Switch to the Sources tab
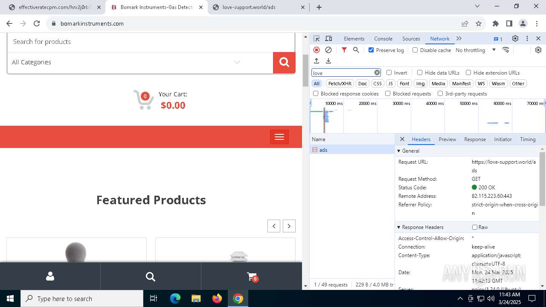 tap(411, 39)
